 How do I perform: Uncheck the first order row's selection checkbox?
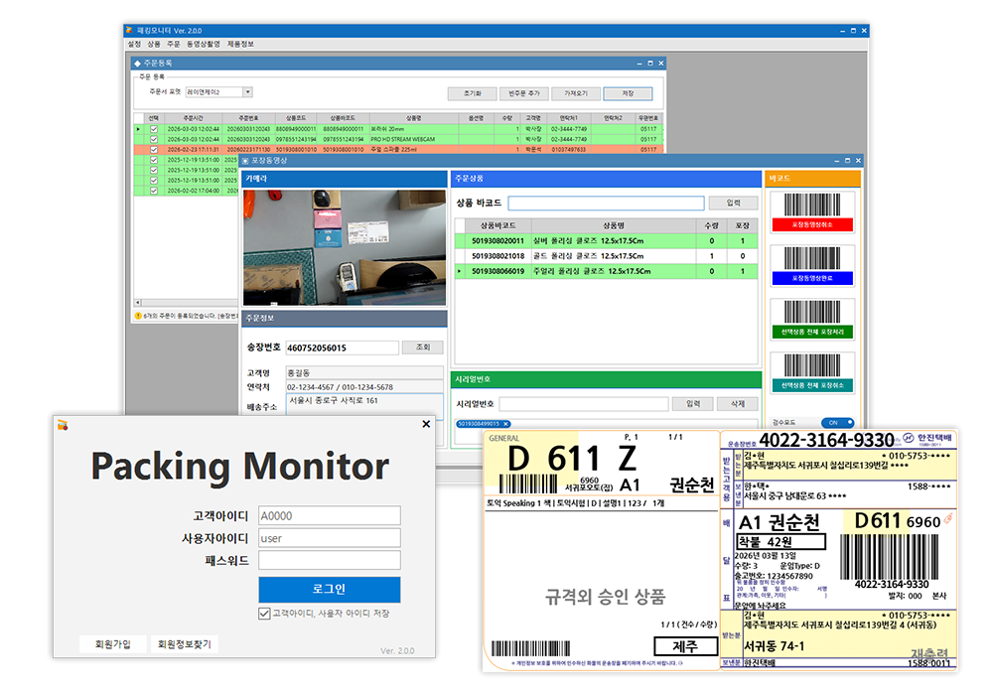point(153,128)
